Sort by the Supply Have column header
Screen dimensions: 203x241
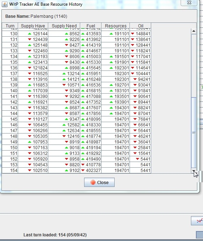tap(33, 26)
